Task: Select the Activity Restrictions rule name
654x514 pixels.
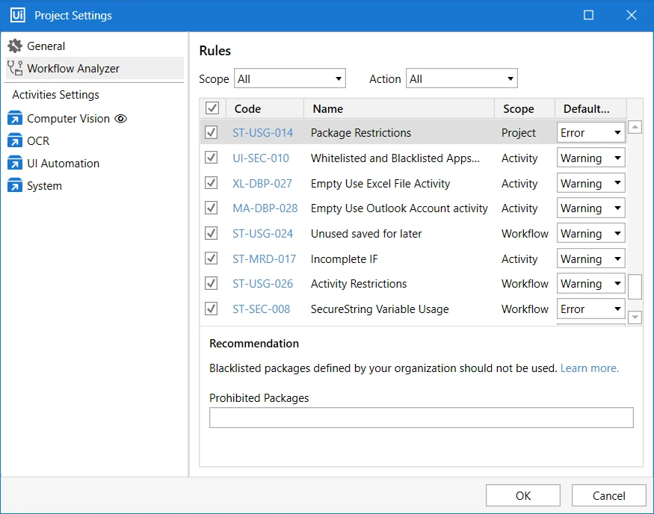Action: [359, 283]
